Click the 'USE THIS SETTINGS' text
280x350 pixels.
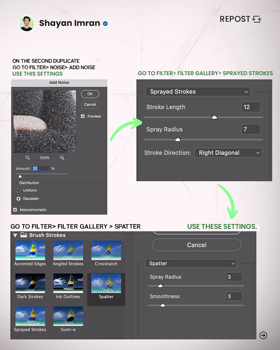click(38, 74)
